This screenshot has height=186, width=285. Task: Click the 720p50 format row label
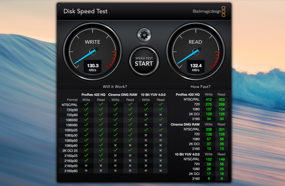72,110
